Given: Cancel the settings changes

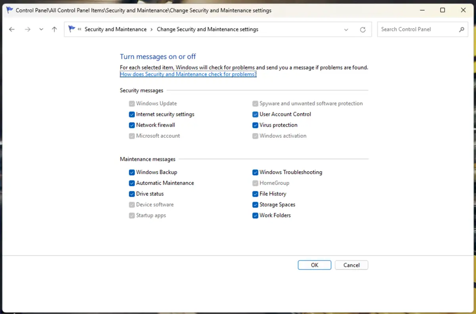Looking at the screenshot, I should pos(351,265).
